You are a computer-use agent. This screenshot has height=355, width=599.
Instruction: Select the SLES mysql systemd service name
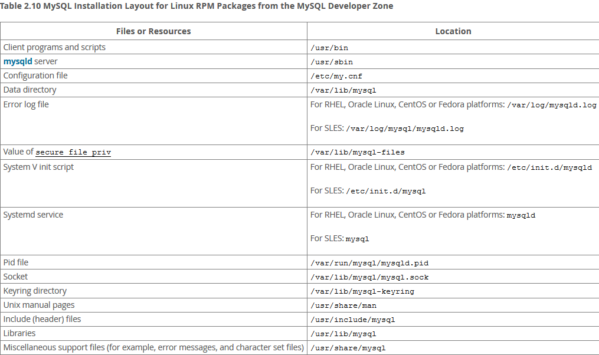[358, 239]
